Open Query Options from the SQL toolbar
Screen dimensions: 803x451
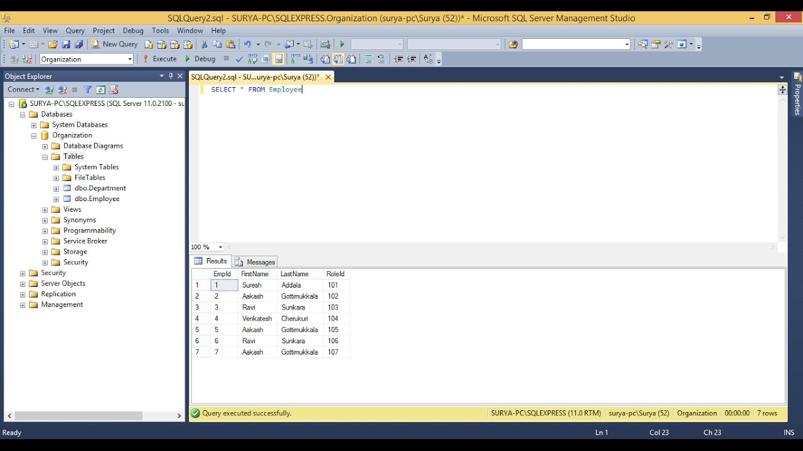click(265, 59)
